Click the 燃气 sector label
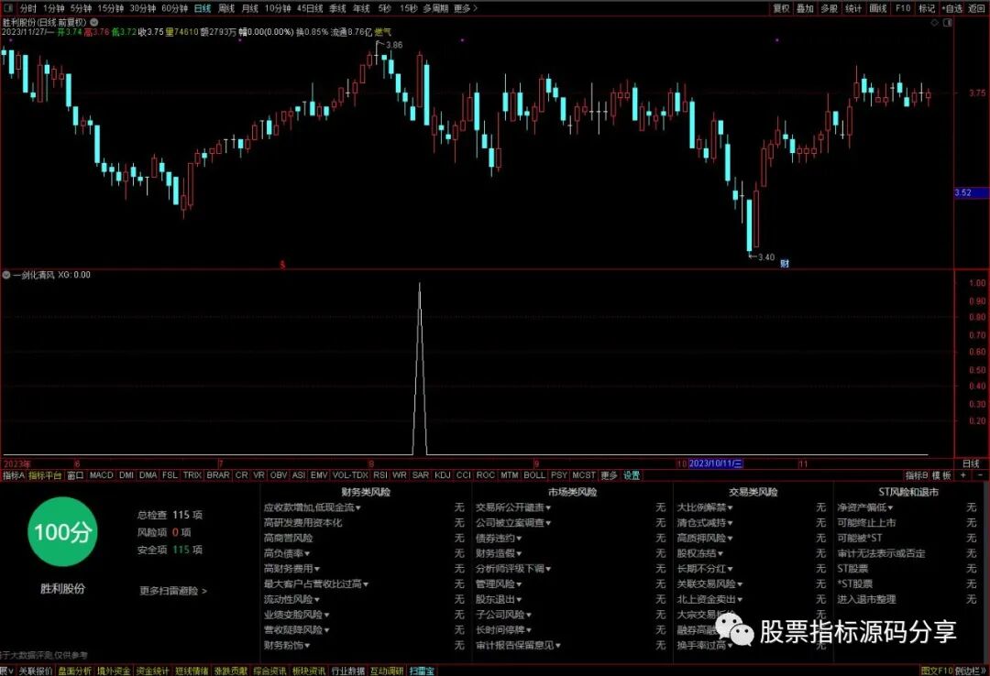The height and width of the screenshot is (676, 990). [382, 32]
